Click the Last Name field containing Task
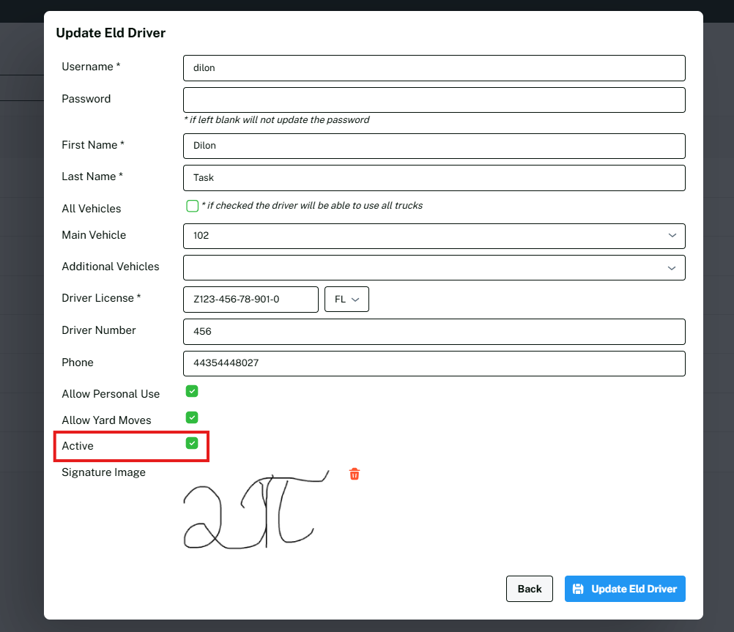Screen dimensions: 734x632 click(x=434, y=178)
